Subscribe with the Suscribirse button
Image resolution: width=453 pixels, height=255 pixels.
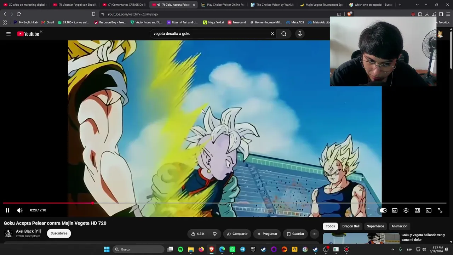point(59,233)
